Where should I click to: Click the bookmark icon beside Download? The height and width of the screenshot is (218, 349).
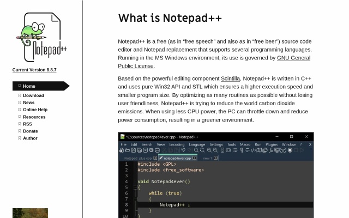(20, 95)
